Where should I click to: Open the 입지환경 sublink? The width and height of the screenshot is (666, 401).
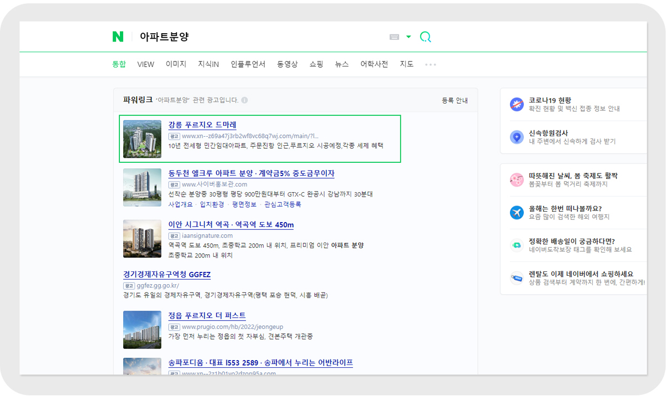212,204
